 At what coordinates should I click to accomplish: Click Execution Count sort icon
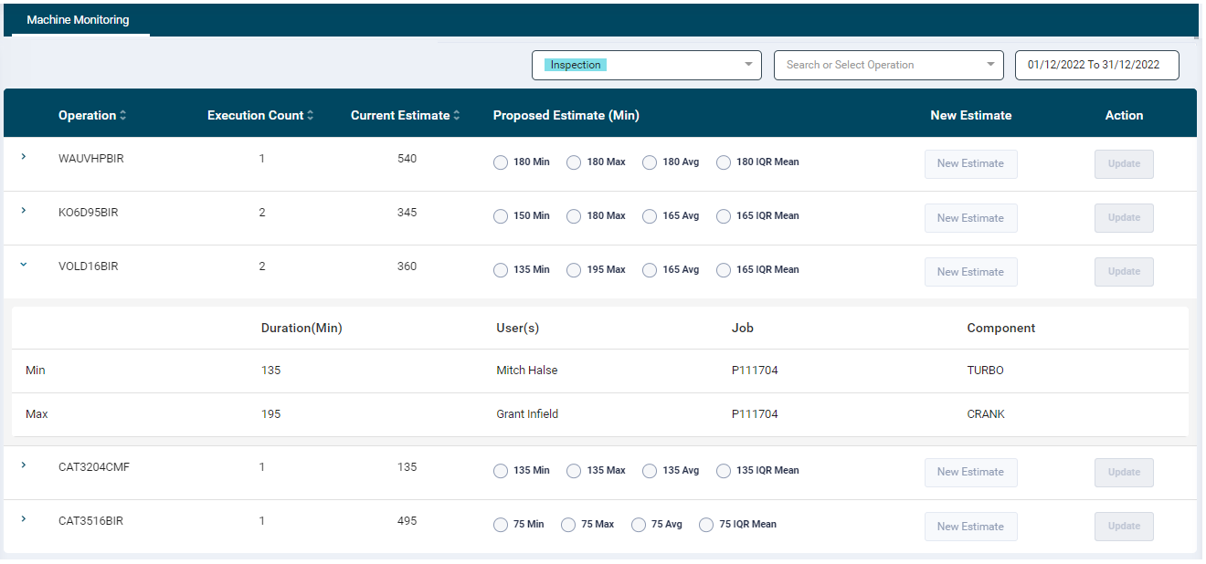tap(310, 116)
